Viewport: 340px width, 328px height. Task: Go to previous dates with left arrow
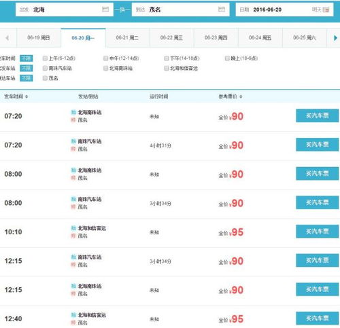click(7, 38)
